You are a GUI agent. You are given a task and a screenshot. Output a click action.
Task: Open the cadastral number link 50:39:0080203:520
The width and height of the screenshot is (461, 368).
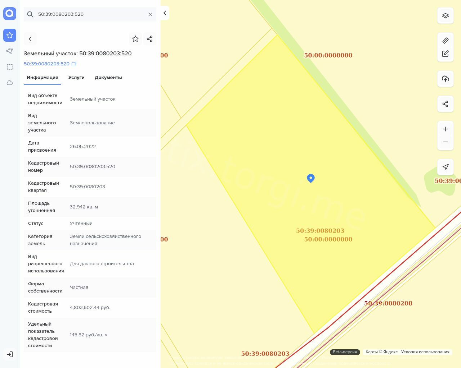coord(46,64)
